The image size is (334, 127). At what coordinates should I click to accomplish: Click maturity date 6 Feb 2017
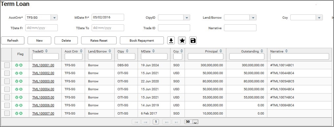[x=148, y=114]
